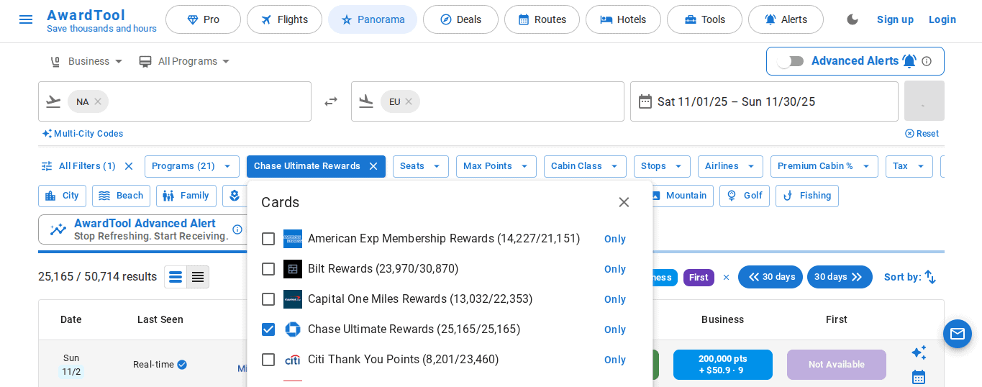
Task: Click the Login link
Action: (x=942, y=19)
